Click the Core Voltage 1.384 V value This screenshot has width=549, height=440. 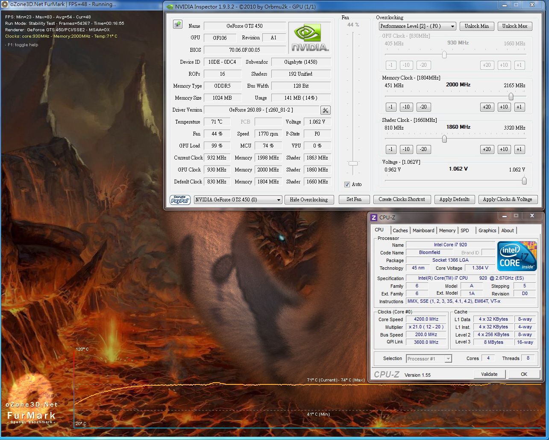pos(480,268)
